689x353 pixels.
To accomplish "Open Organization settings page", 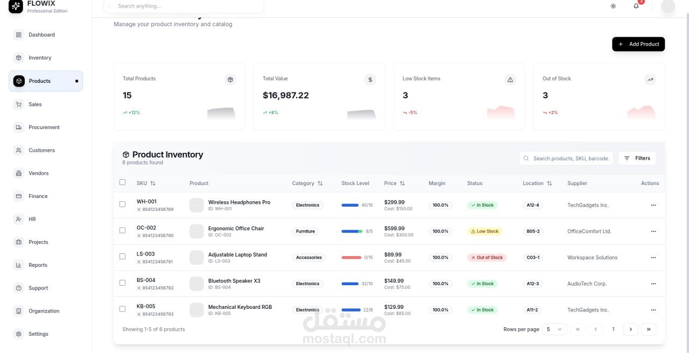I will pyautogui.click(x=46, y=311).
